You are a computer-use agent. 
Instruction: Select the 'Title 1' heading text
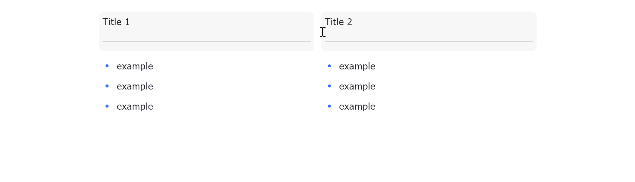(116, 22)
